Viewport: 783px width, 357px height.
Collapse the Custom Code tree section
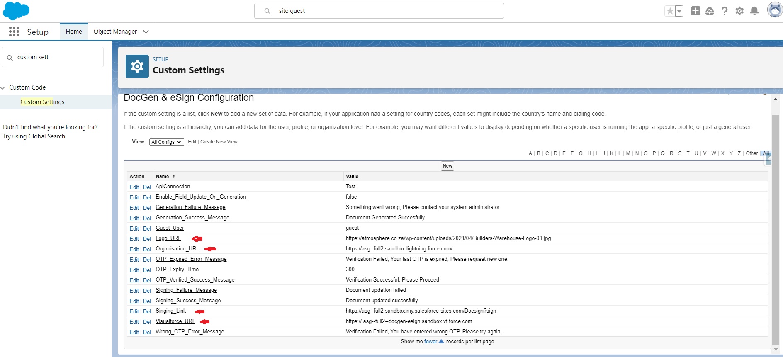3,88
